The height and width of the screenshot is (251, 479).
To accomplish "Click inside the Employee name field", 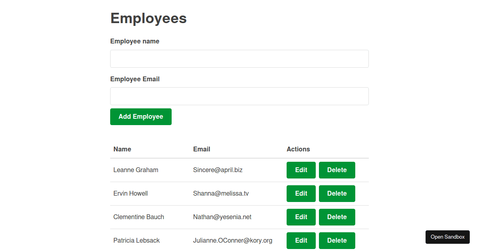I will click(239, 58).
